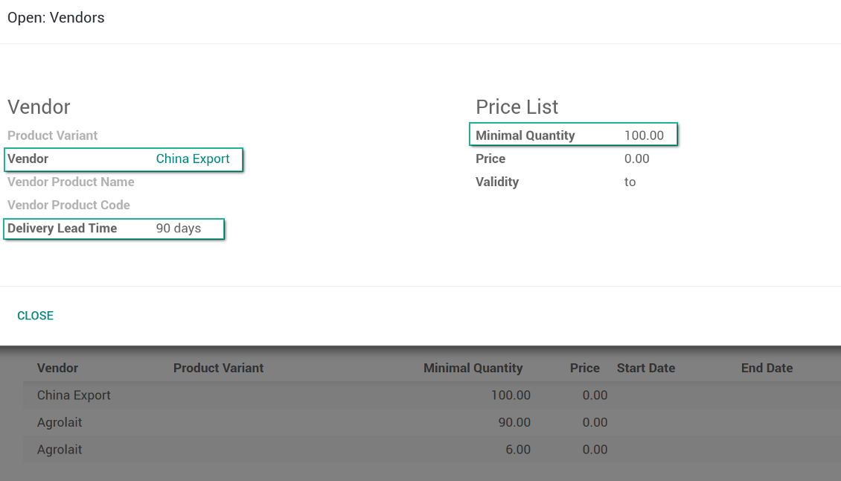Screen dimensions: 841x481
Task: Sort the table by Vendor column header
Action: pyautogui.click(x=57, y=368)
